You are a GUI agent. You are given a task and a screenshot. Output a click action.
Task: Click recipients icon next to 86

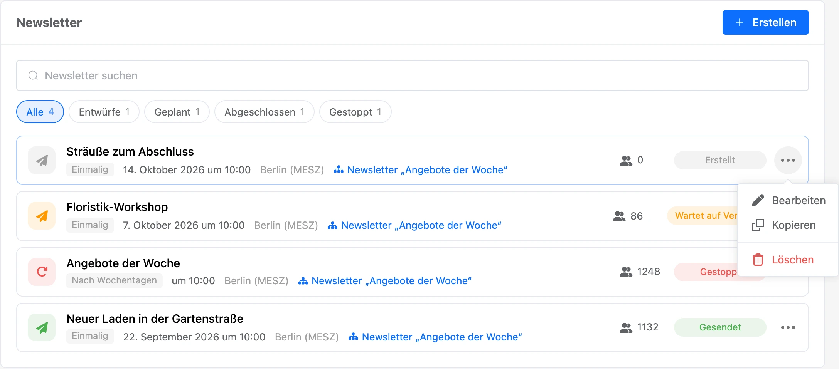click(x=619, y=216)
